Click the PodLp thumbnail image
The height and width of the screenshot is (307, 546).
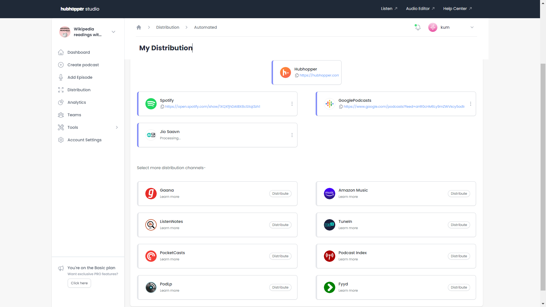(x=151, y=287)
